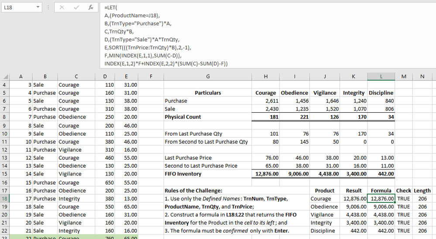Select FIFO Inventory value 9,006.00 in row 15

(295, 174)
